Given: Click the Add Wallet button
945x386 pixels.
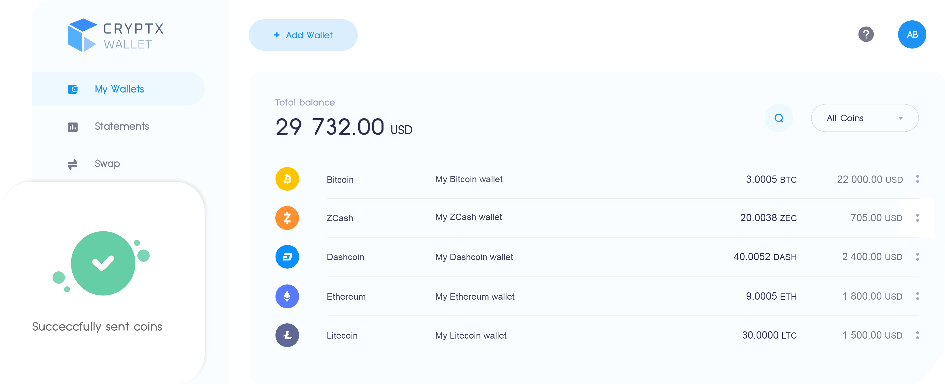Looking at the screenshot, I should [303, 35].
